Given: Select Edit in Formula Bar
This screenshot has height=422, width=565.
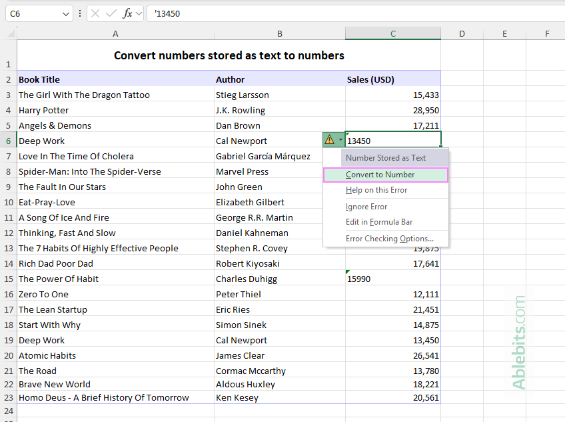Looking at the screenshot, I should [x=386, y=222].
